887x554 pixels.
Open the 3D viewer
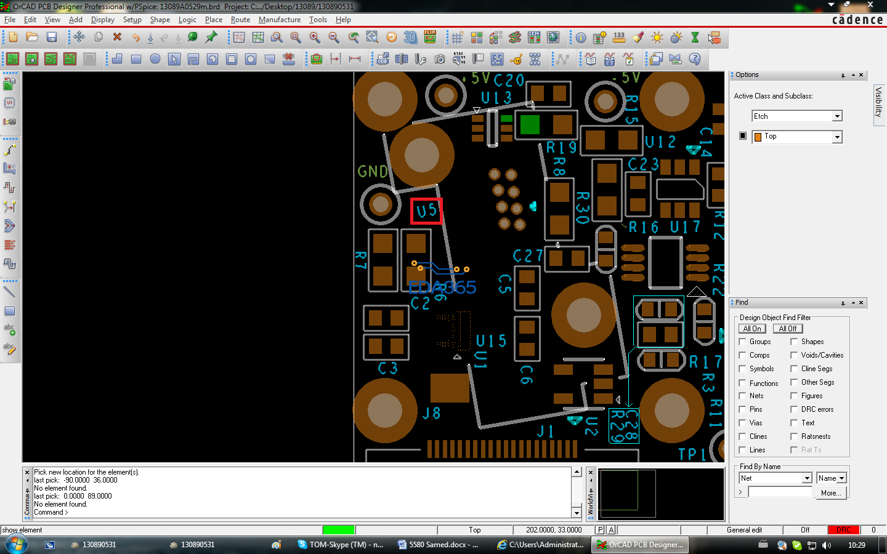click(x=410, y=38)
